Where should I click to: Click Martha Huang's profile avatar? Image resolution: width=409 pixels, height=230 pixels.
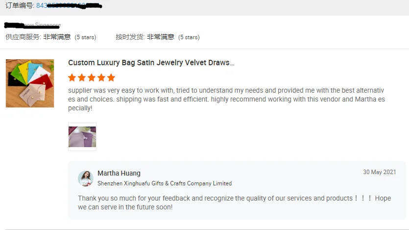tap(86, 179)
